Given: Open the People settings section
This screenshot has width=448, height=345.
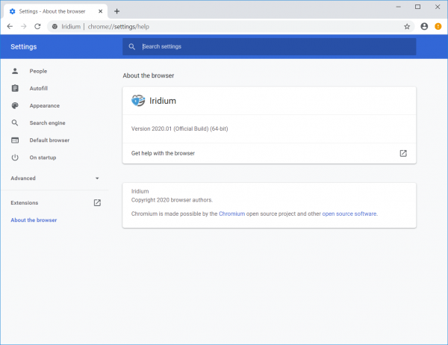Looking at the screenshot, I should click(x=38, y=71).
